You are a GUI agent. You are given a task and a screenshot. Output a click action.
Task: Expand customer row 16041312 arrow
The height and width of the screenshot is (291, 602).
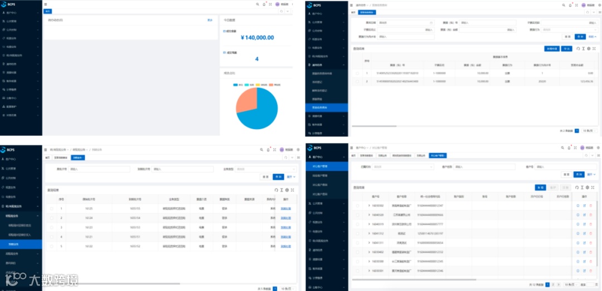(369, 234)
